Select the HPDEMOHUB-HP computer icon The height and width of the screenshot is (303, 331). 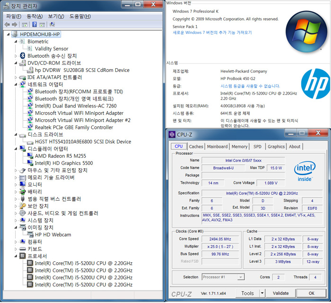(x=15, y=34)
